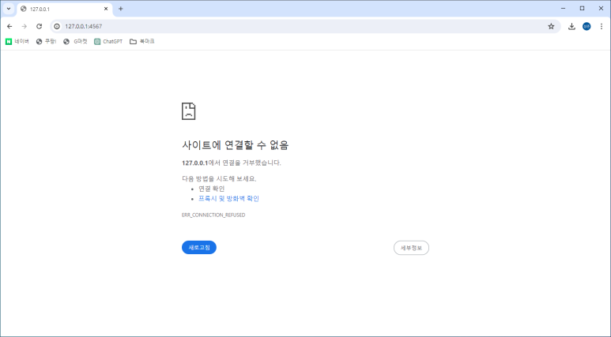
Task: Expand the 북마크 bookmarks folder
Action: pos(142,41)
